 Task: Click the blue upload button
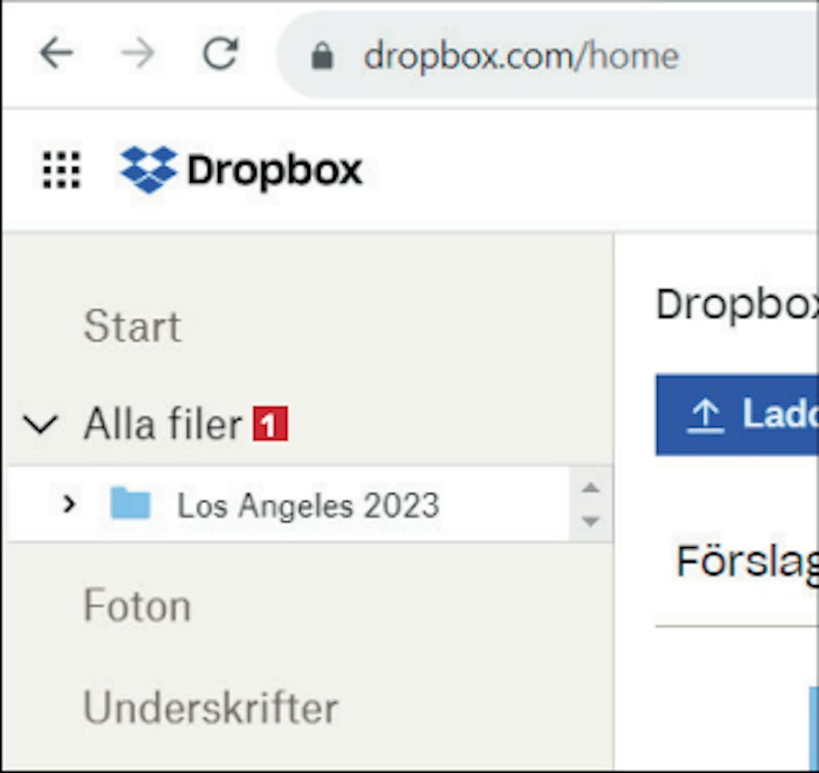[737, 415]
